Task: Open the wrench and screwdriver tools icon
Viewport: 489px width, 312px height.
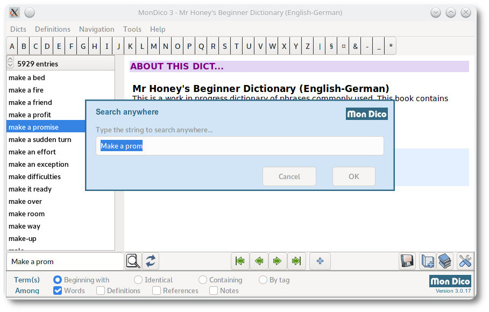Action: 465,261
